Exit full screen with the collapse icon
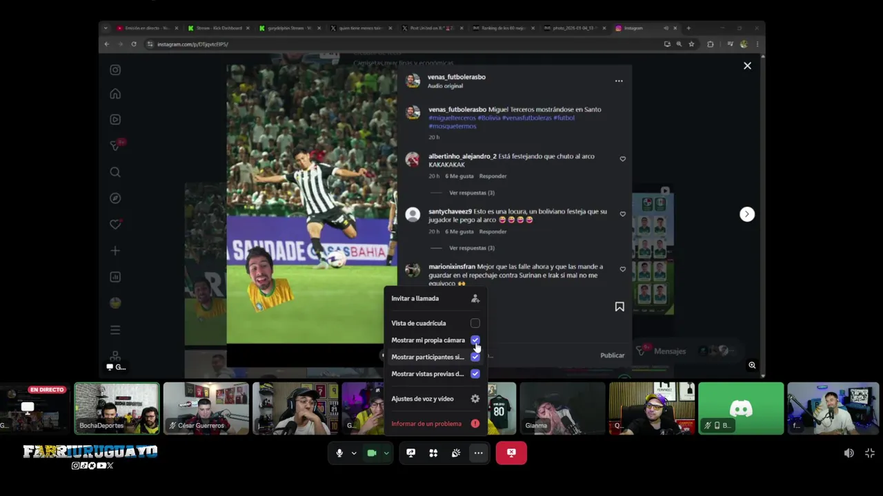Screen dimensions: 883x496 click(870, 453)
